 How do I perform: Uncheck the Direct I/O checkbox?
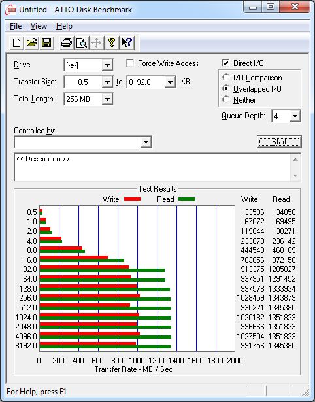pyautogui.click(x=225, y=63)
